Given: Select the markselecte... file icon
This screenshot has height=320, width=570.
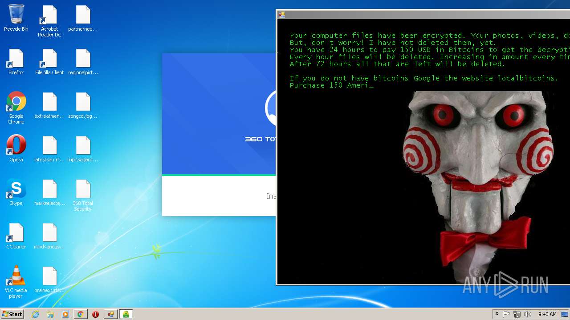Looking at the screenshot, I should (x=49, y=192).
